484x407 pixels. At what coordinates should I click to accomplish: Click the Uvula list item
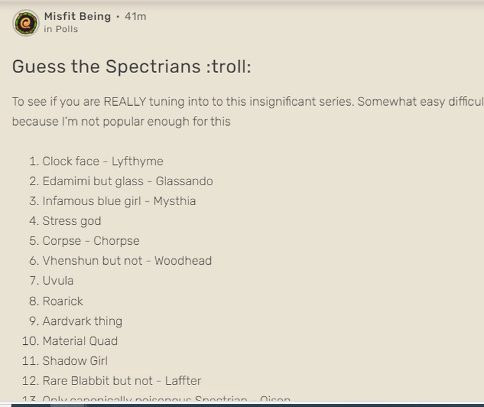click(x=58, y=280)
